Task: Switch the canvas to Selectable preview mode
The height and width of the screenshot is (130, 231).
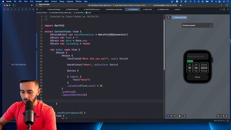Action: click(171, 116)
